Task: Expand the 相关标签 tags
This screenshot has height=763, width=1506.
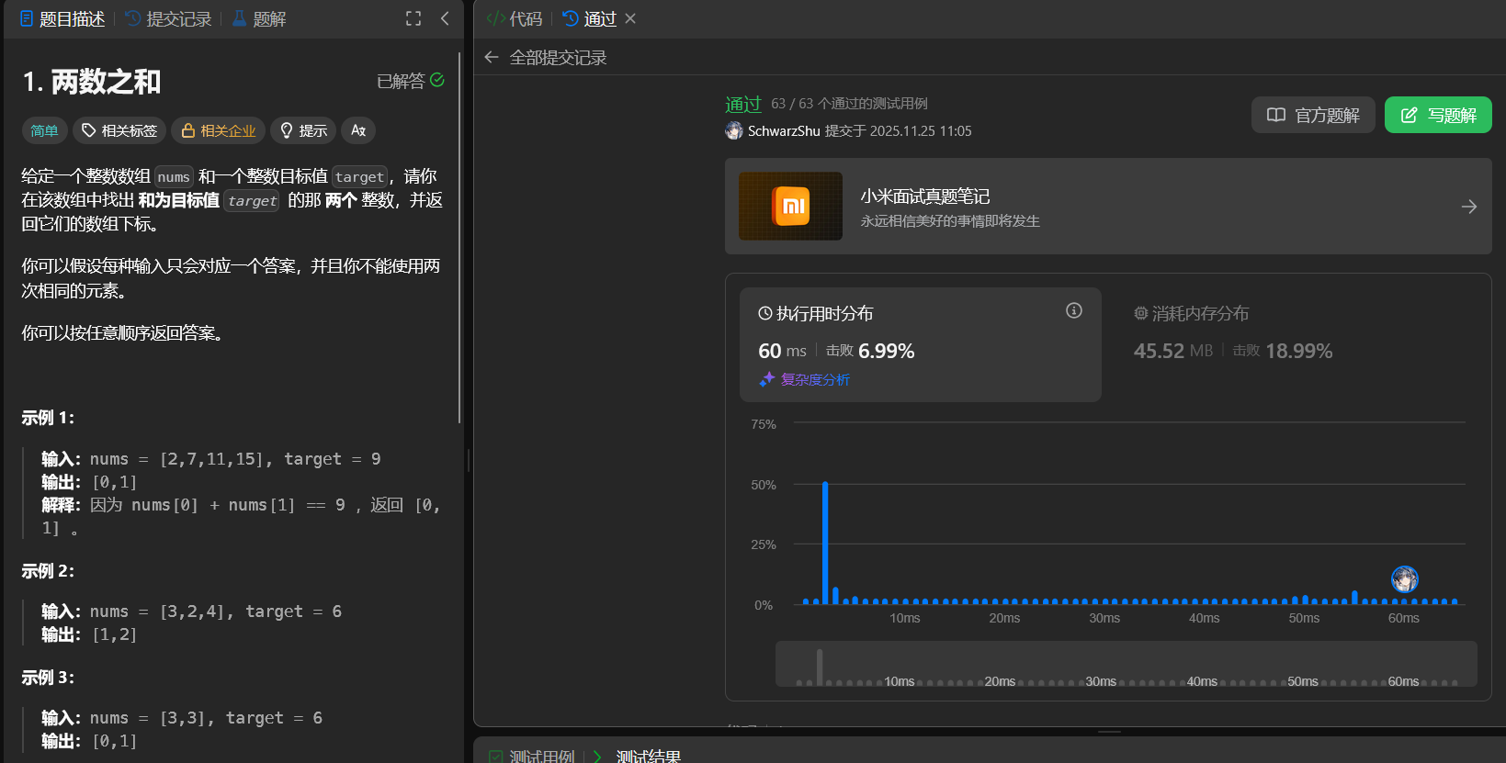Action: pyautogui.click(x=119, y=130)
